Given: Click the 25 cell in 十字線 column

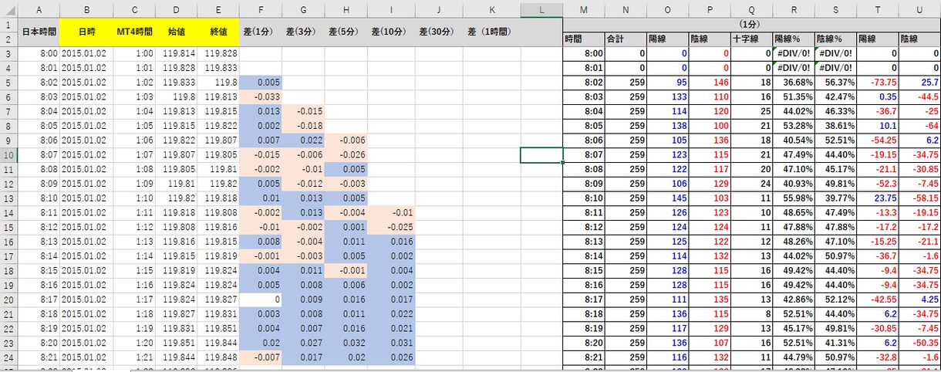Looking at the screenshot, I should (751, 110).
